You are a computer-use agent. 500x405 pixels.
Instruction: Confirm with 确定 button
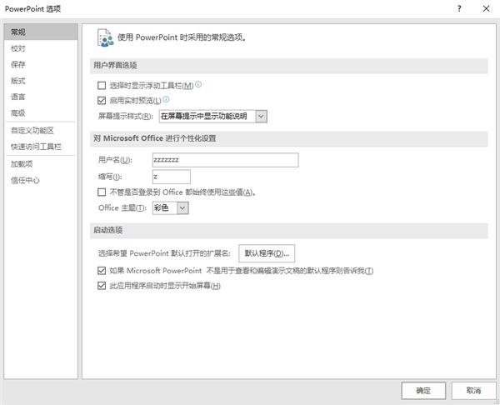point(423,391)
